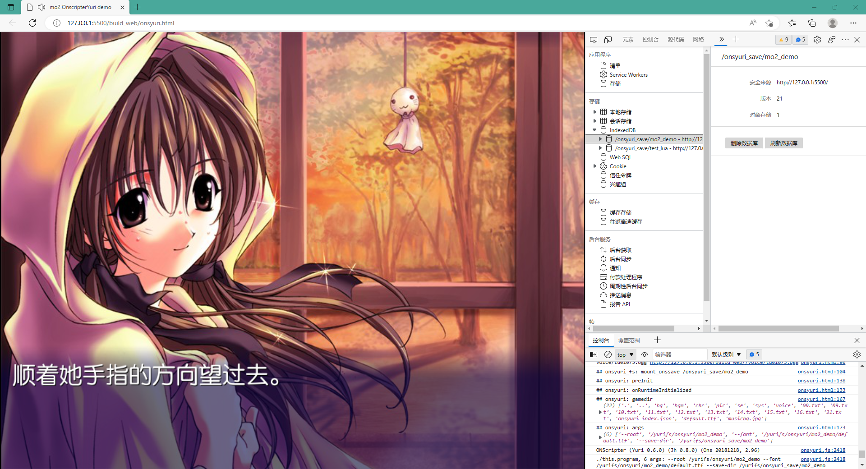Open browser collections icon

[812, 23]
